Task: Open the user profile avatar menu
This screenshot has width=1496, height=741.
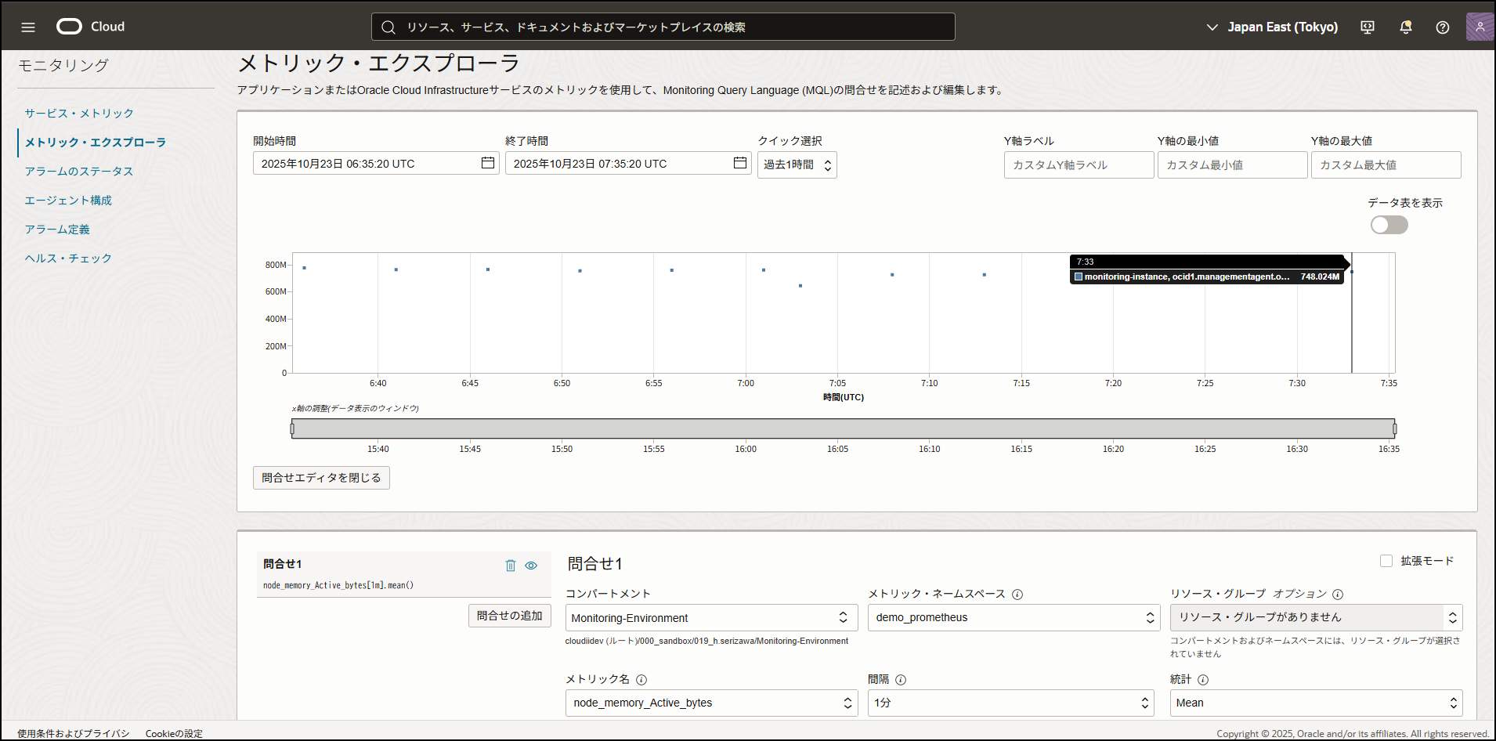Action: pyautogui.click(x=1479, y=27)
